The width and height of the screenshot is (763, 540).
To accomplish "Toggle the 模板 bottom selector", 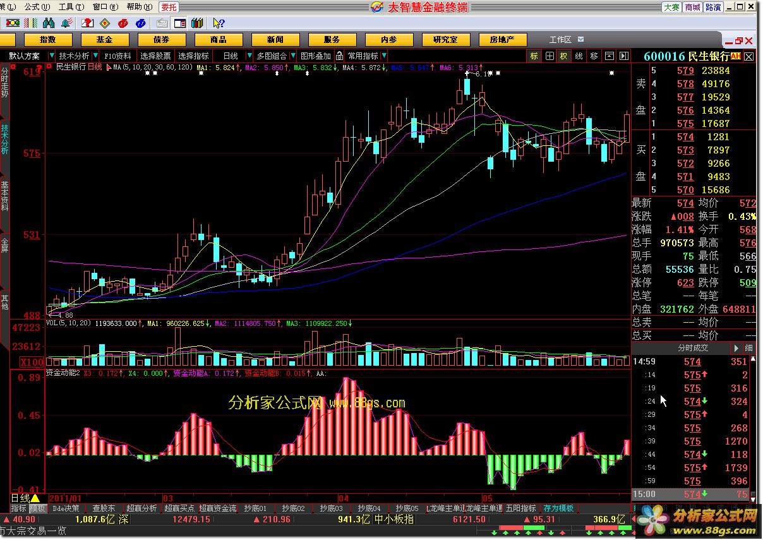I will tap(37, 508).
